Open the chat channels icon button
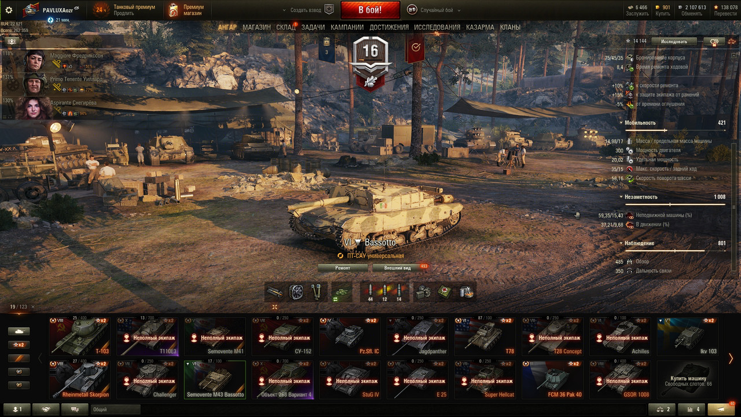 tap(75, 409)
